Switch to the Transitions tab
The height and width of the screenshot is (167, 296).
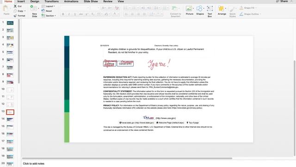pos(51,1)
